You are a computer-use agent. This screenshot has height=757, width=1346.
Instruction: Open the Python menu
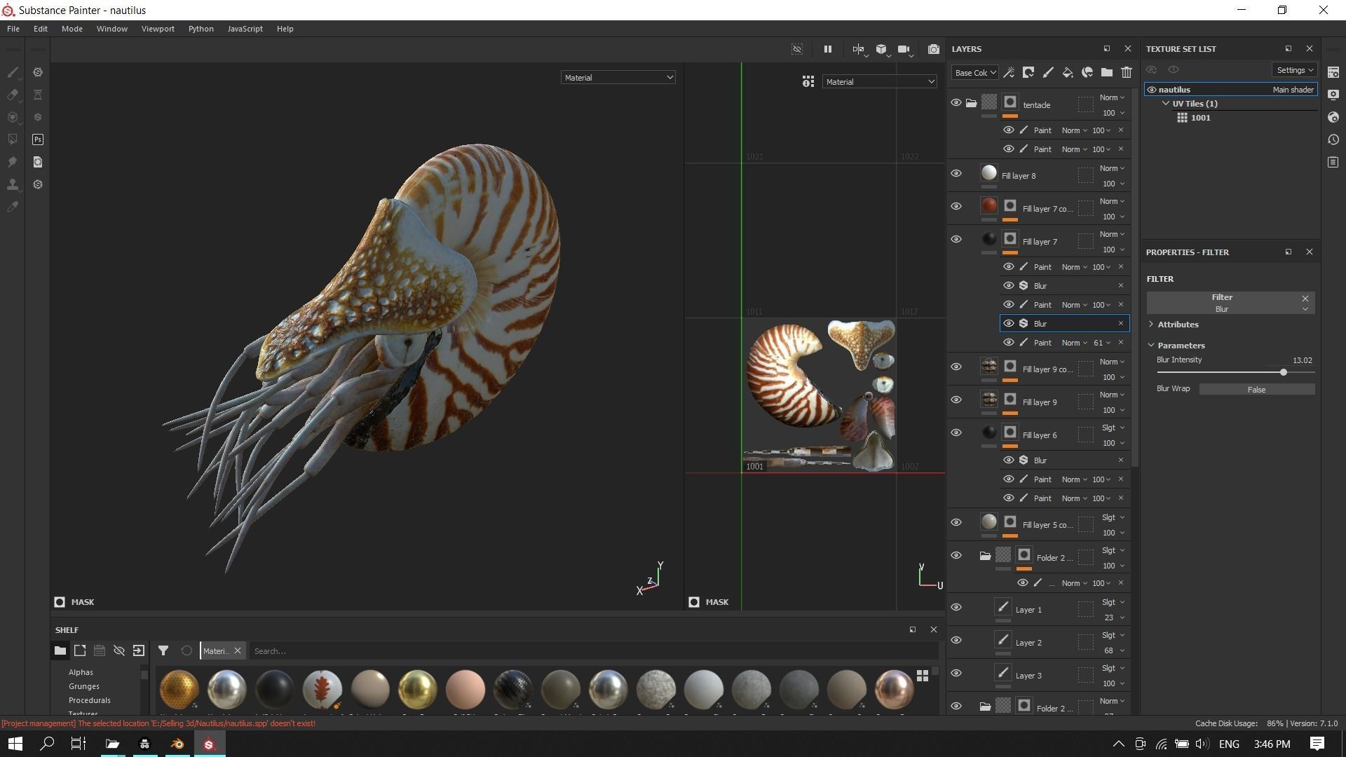tap(201, 29)
